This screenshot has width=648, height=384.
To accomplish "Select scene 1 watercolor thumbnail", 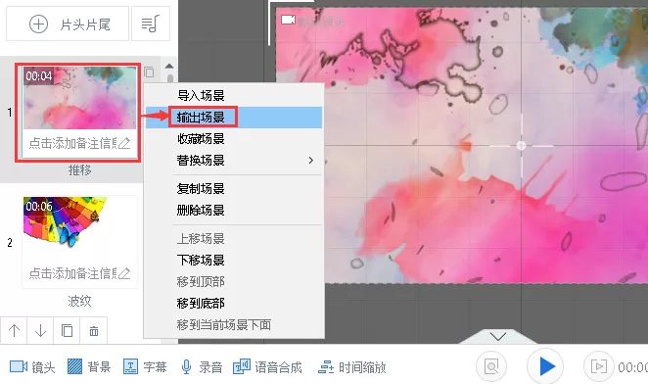I will 79,98.
